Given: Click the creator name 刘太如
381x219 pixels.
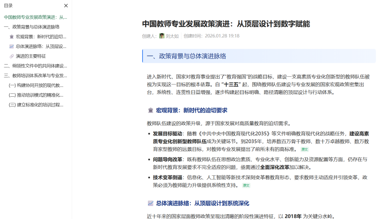Looking at the screenshot, I should pyautogui.click(x=172, y=36).
